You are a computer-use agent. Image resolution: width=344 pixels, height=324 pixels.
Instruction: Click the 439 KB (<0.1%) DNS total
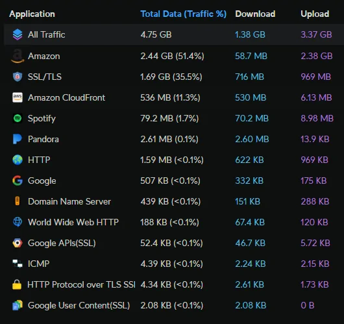click(171, 201)
